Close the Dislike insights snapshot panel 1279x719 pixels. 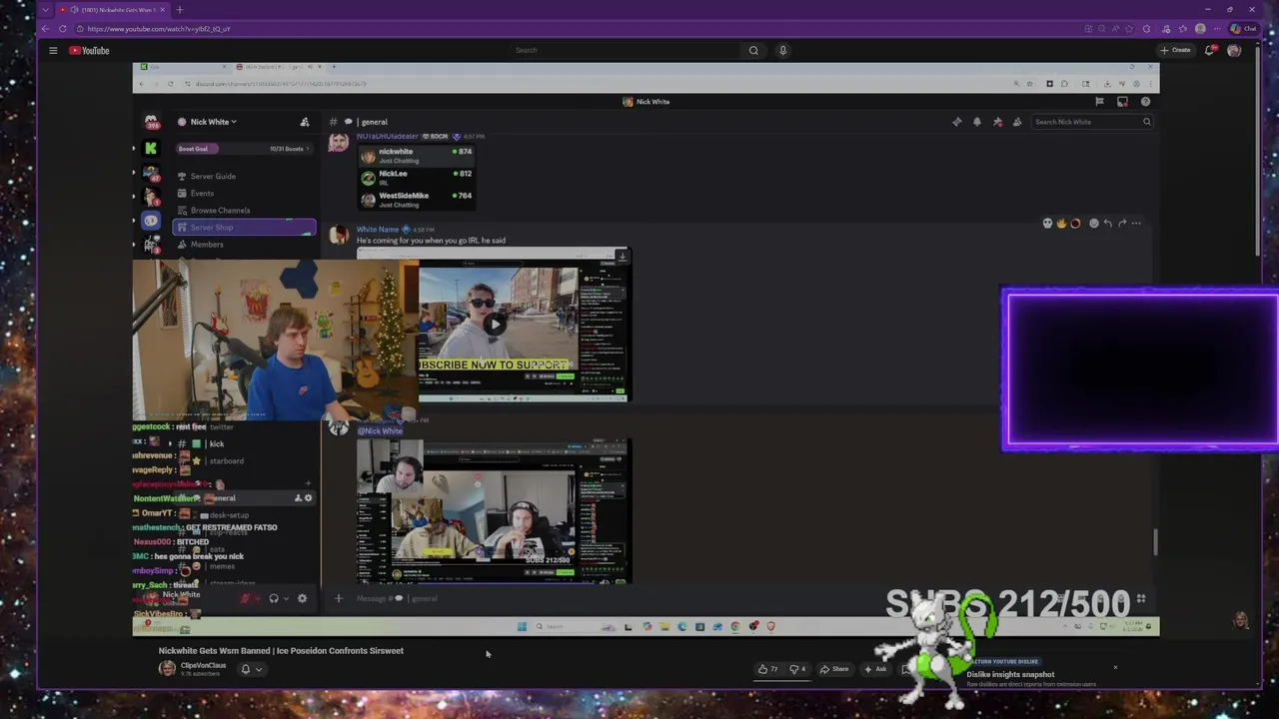point(1115,668)
